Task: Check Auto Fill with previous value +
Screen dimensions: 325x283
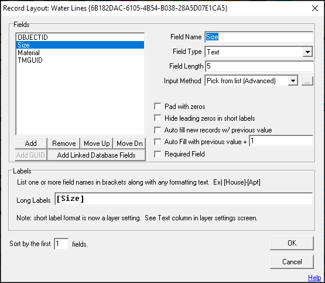Action: pyautogui.click(x=158, y=142)
